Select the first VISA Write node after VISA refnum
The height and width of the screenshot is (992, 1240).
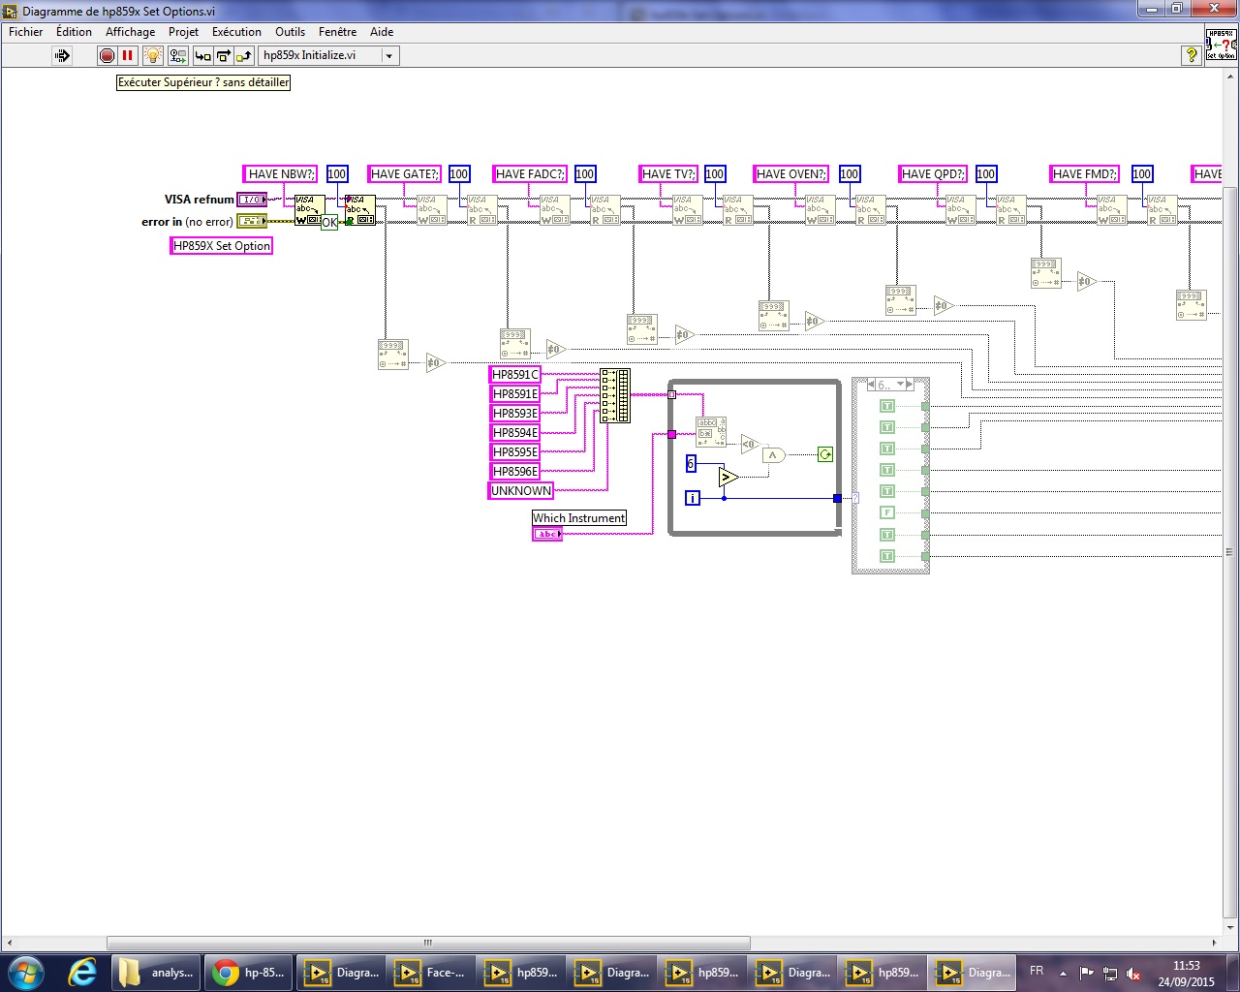click(x=309, y=210)
